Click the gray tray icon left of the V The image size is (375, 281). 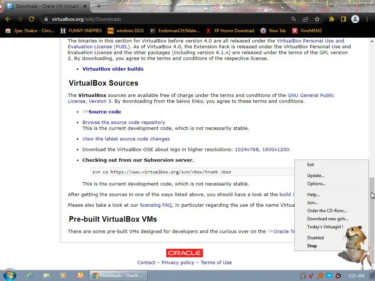pos(302,276)
